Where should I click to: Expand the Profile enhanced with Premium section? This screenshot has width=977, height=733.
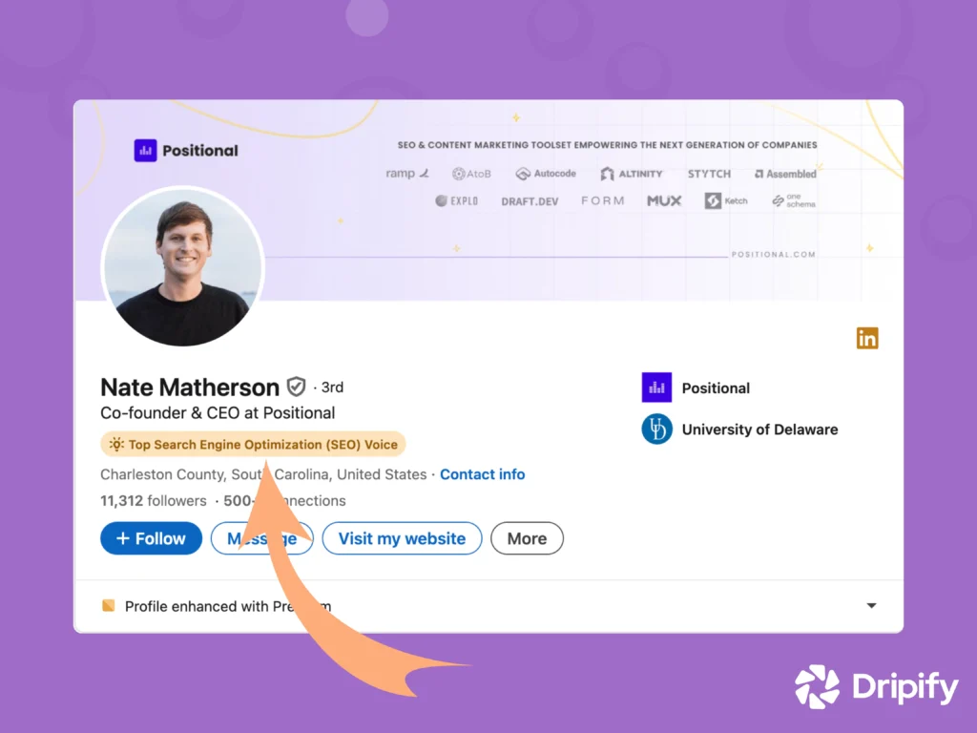click(871, 605)
